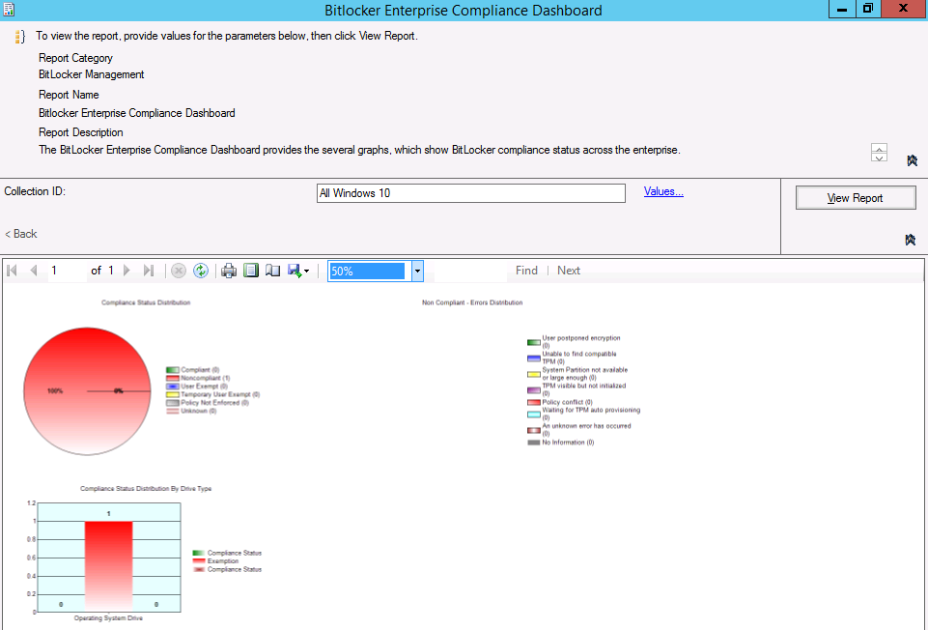Jump to the last report page

pos(149,271)
